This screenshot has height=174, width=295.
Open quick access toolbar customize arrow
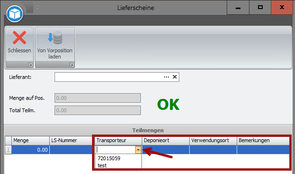[37, 7]
